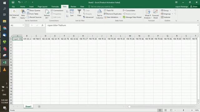
Task: Toggle the Filter funnel
Action: (x=79, y=13)
